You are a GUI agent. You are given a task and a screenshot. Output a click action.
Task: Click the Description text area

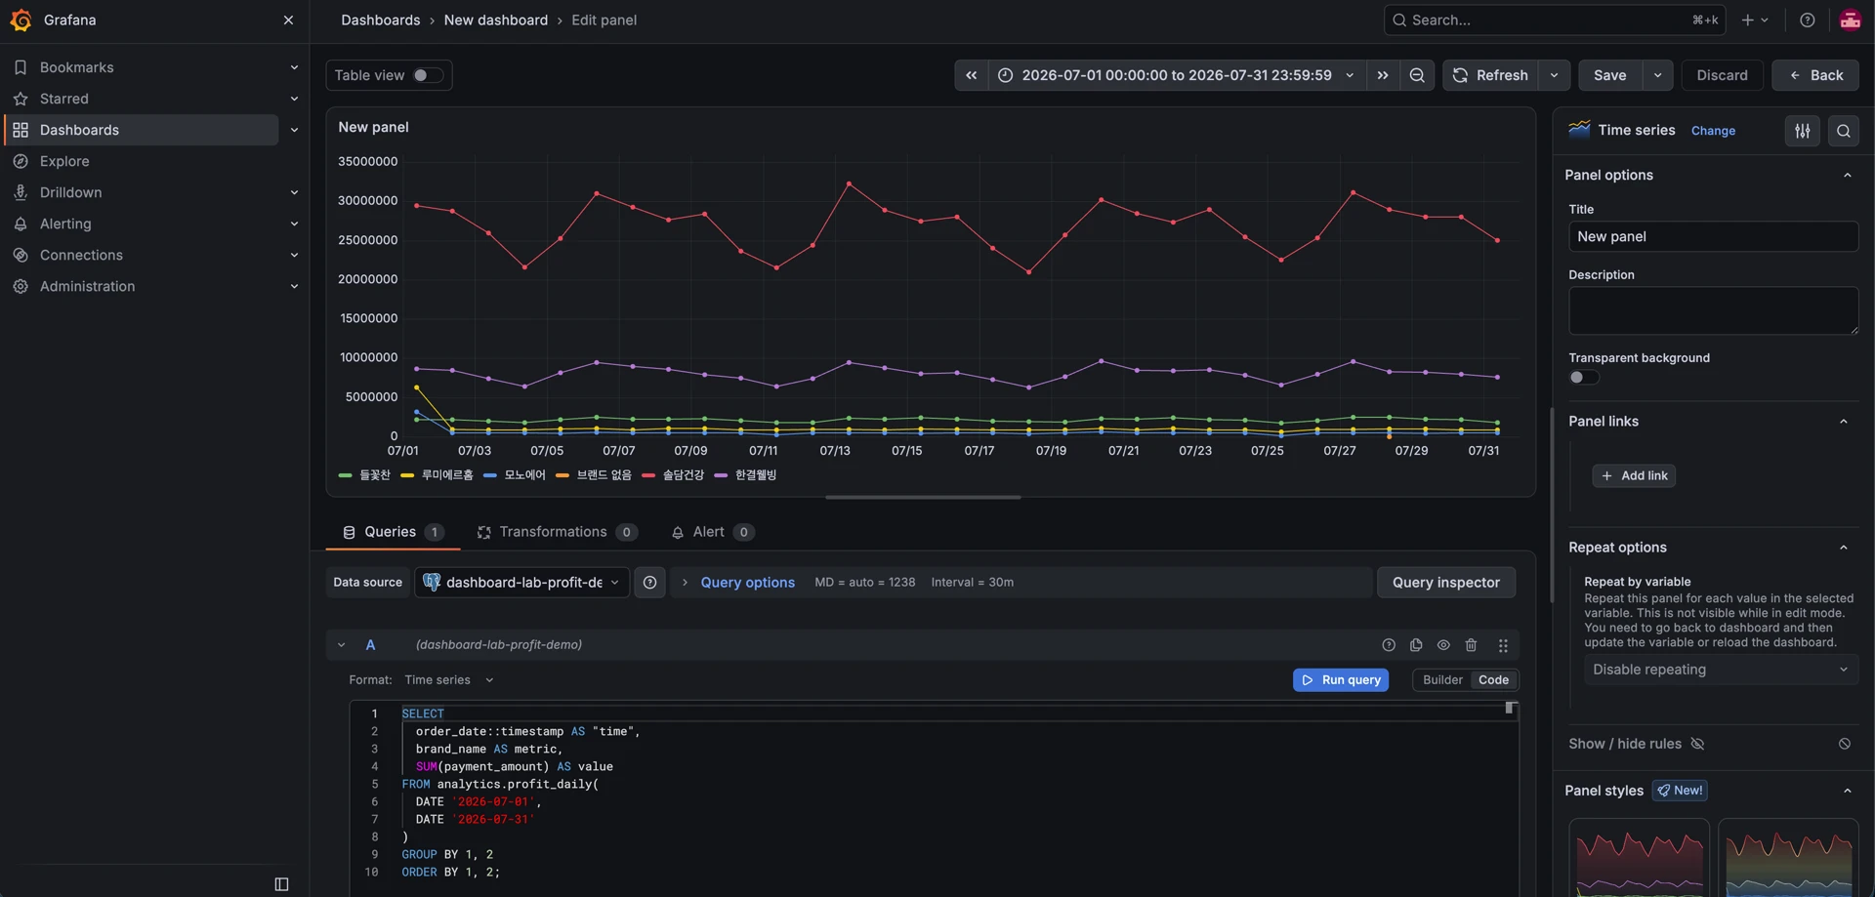coord(1713,311)
